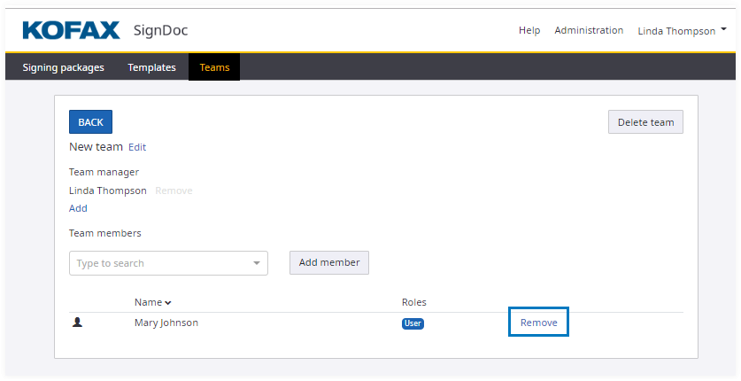
Task: Open the Signing packages tab
Action: coord(63,67)
